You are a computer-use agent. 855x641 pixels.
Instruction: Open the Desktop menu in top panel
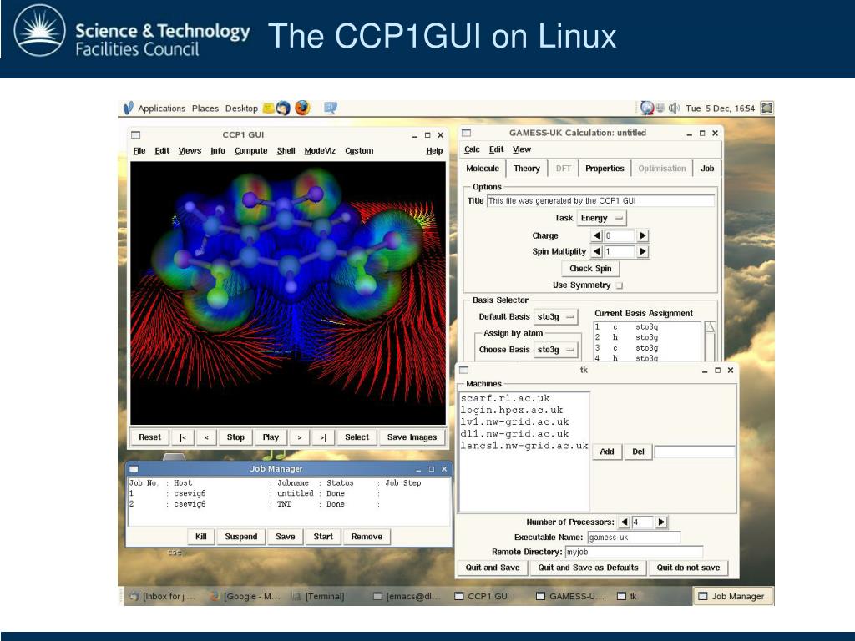[x=241, y=109]
